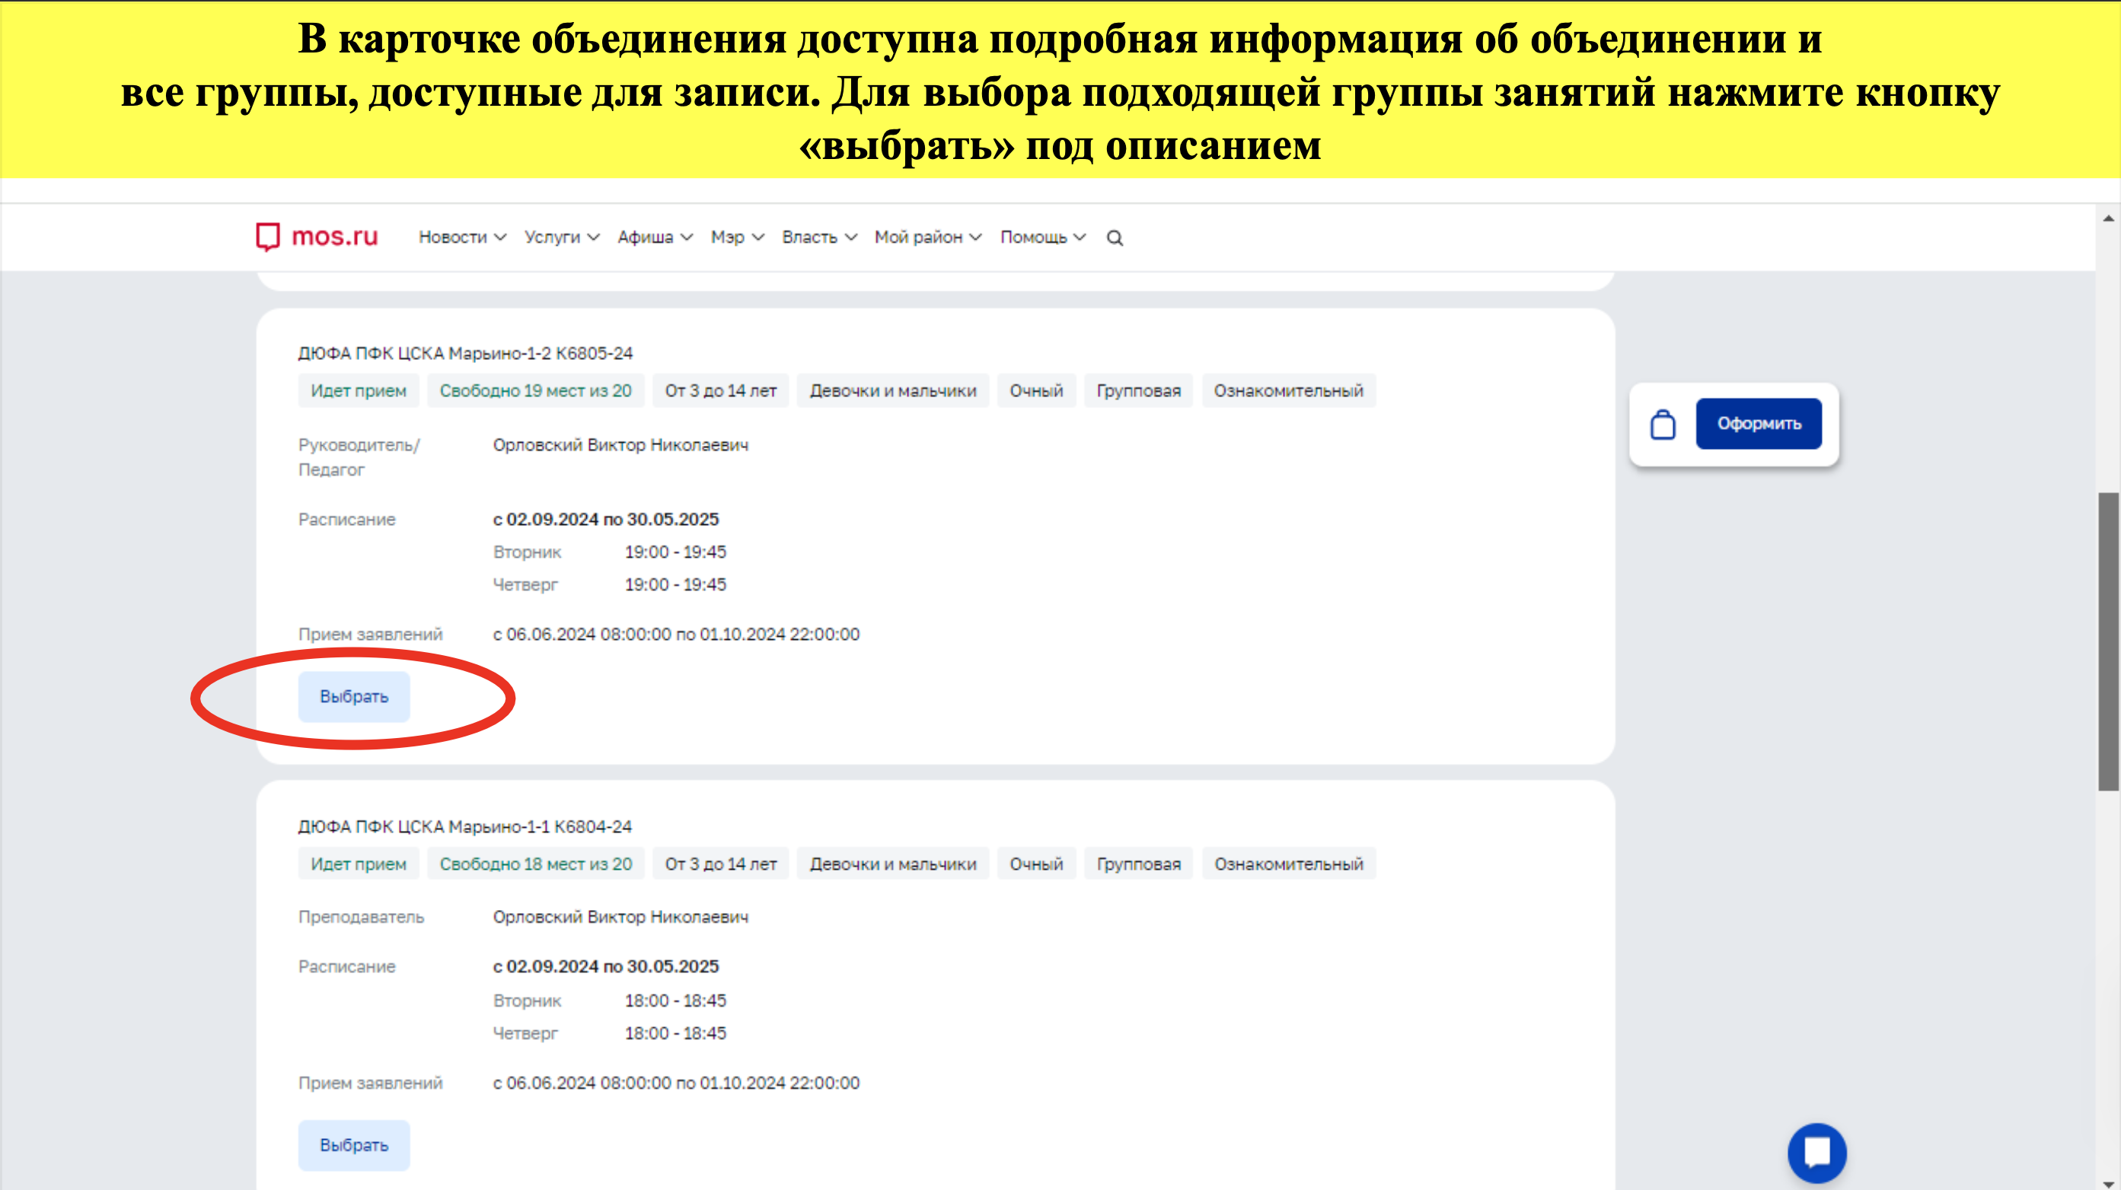Click 'Ознакомительный' tag in К6804-24 card
Viewport: 2121px width, 1190px height.
(1289, 864)
